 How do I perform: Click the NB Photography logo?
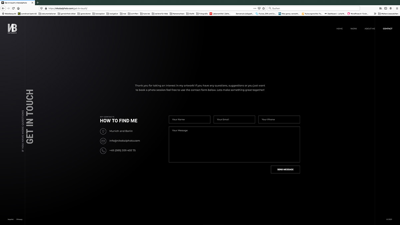click(12, 29)
